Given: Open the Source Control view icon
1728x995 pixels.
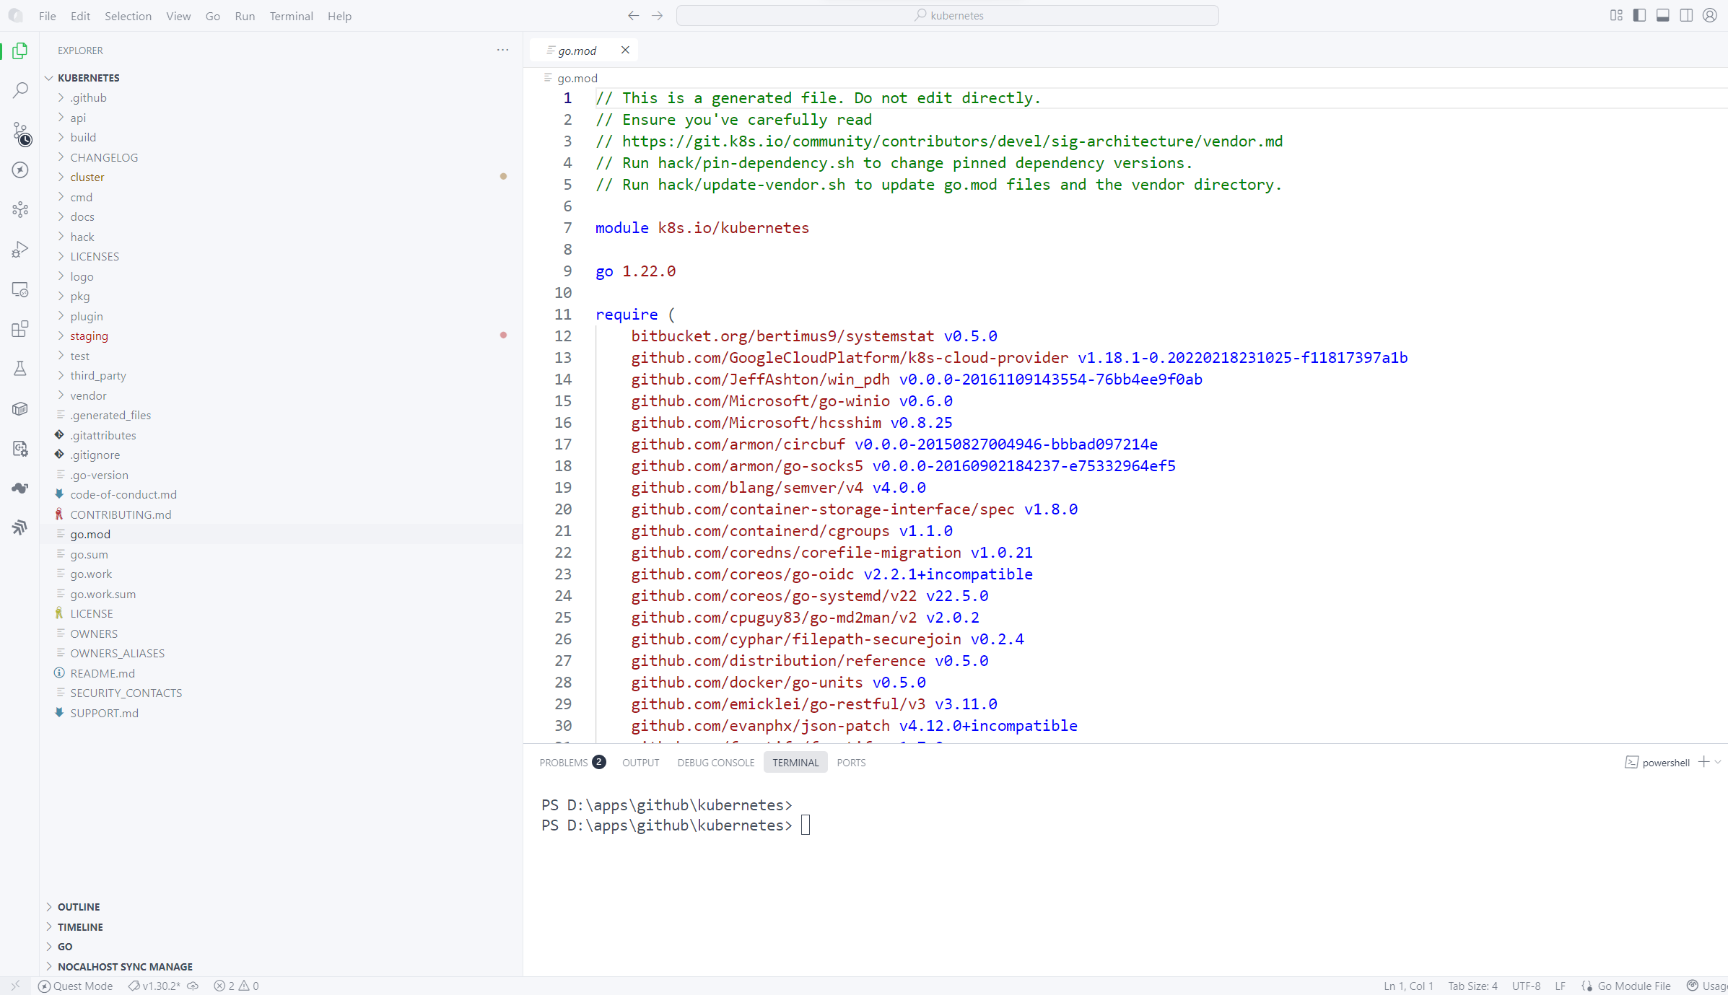Looking at the screenshot, I should [20, 131].
